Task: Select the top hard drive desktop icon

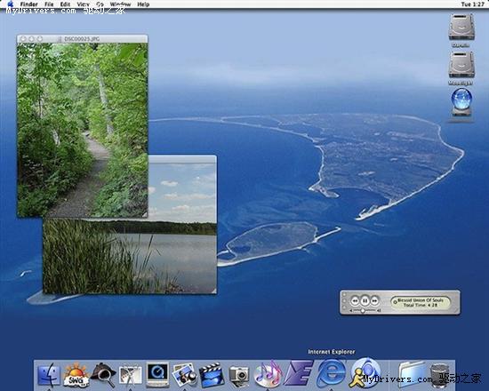Action: click(x=461, y=28)
